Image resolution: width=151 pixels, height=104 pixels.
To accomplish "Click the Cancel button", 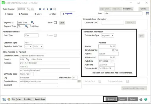I will 122,99.
